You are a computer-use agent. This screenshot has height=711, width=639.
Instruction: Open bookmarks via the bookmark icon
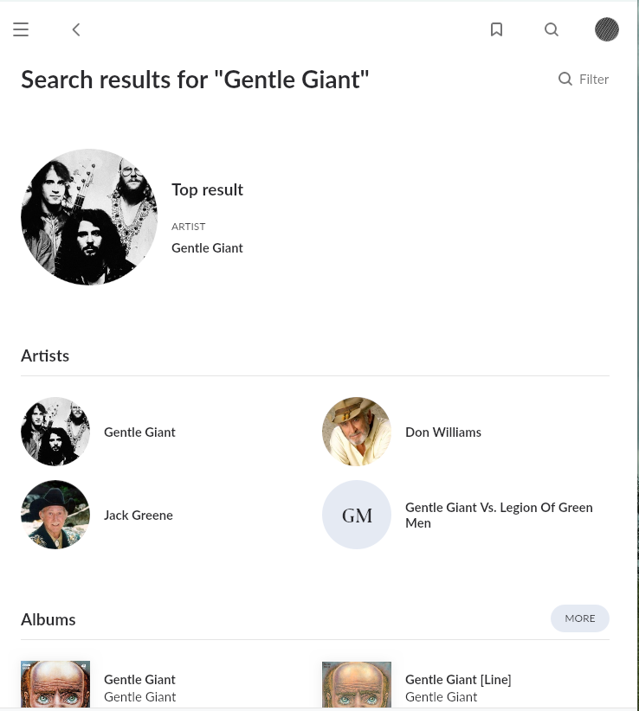[496, 29]
